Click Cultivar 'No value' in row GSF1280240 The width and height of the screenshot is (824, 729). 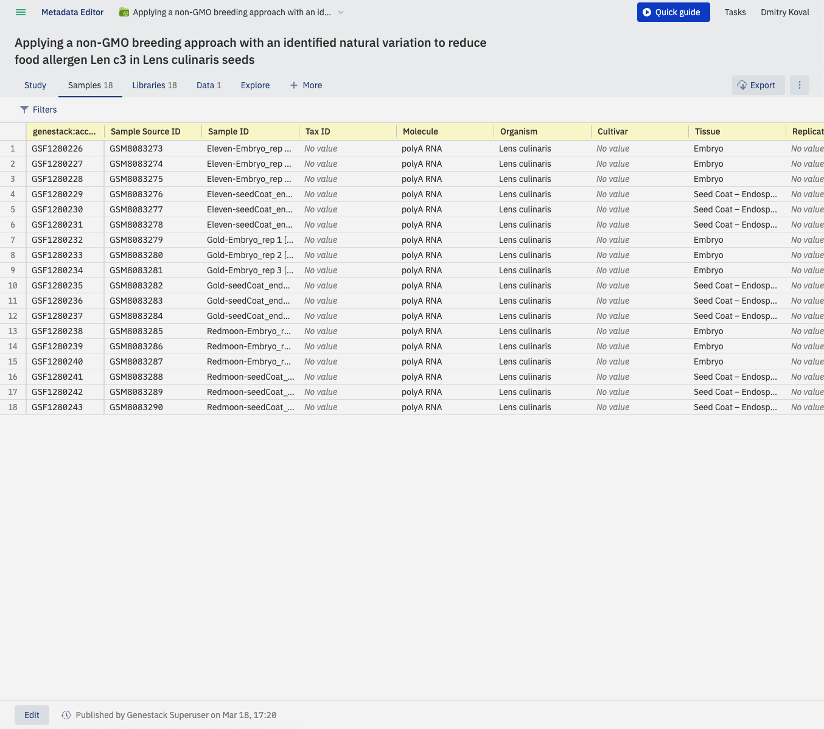pos(640,361)
